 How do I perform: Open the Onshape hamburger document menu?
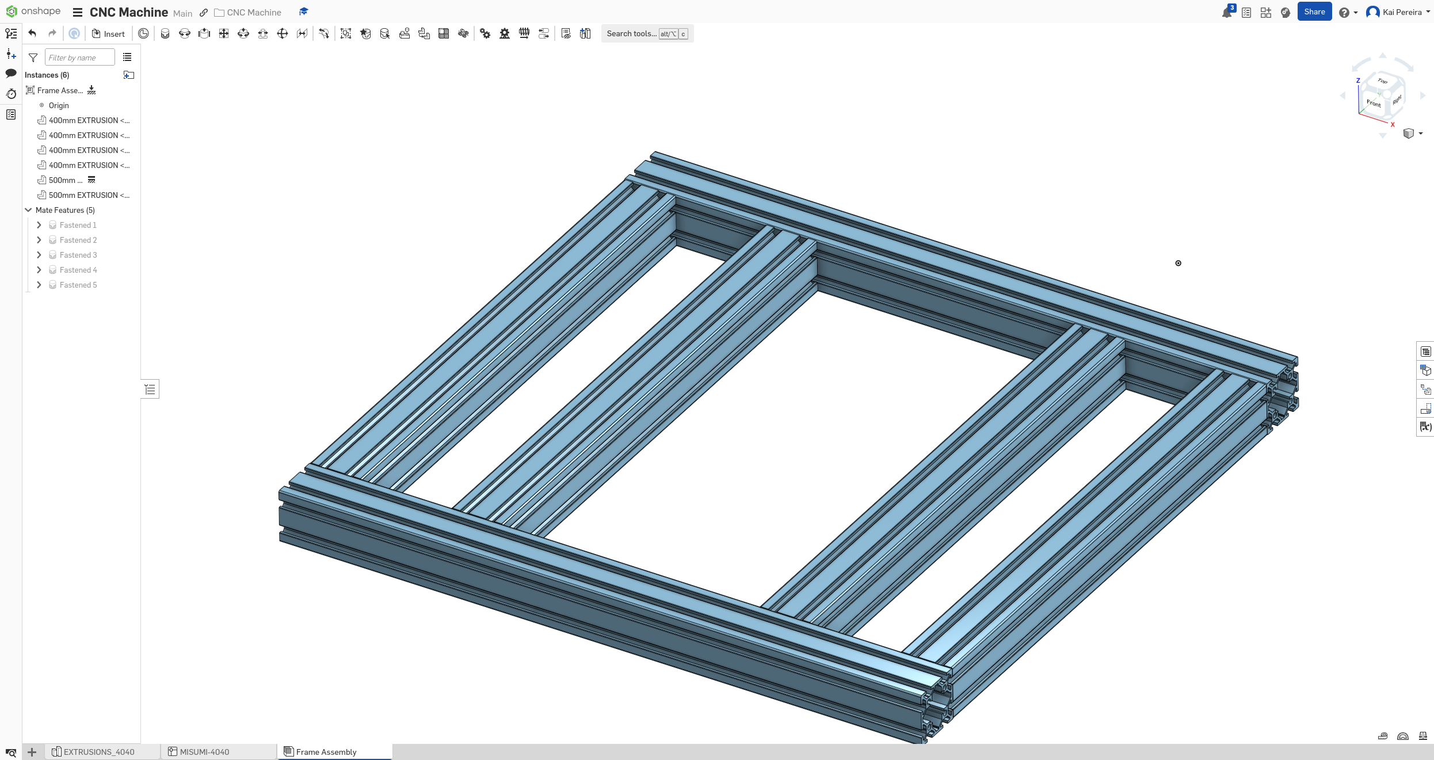click(77, 12)
